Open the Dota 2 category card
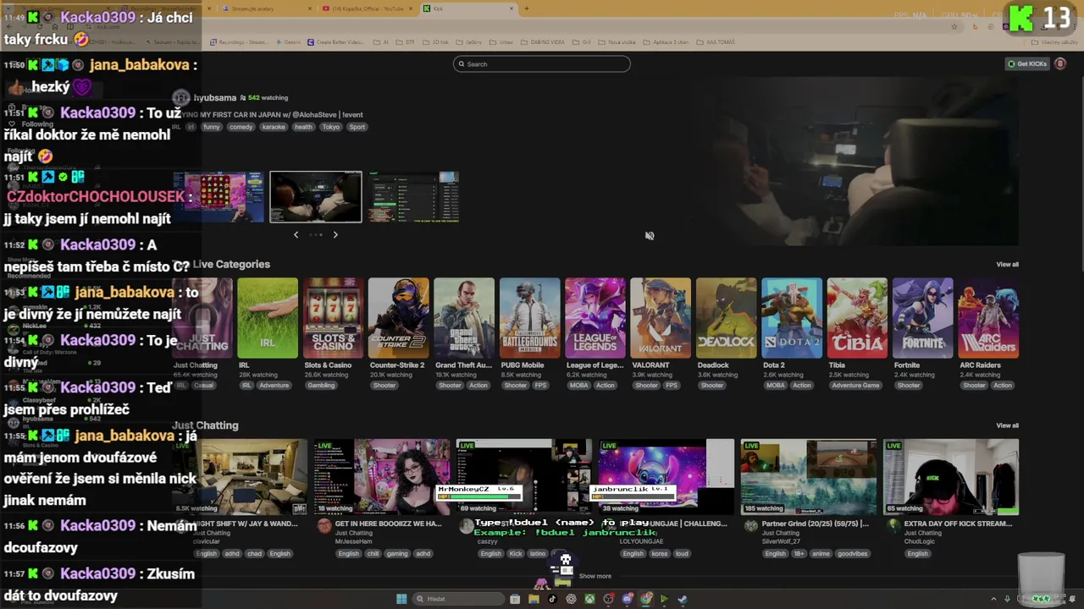 tap(792, 318)
